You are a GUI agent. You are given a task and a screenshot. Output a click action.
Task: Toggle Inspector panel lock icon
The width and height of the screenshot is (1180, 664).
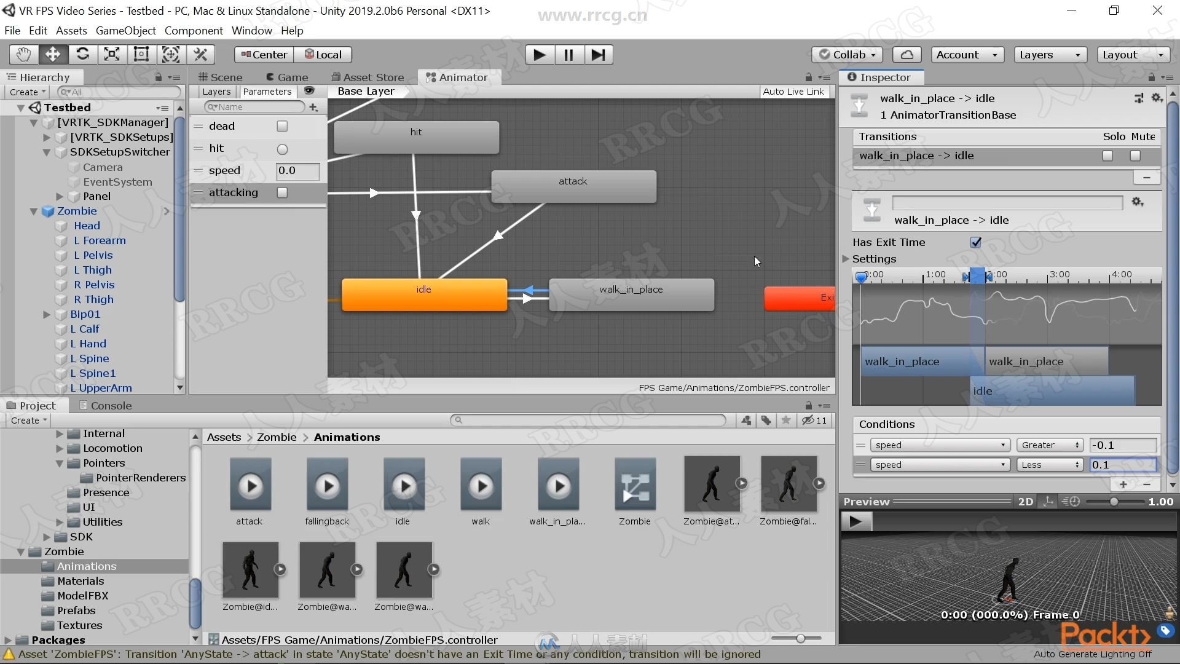[1151, 77]
